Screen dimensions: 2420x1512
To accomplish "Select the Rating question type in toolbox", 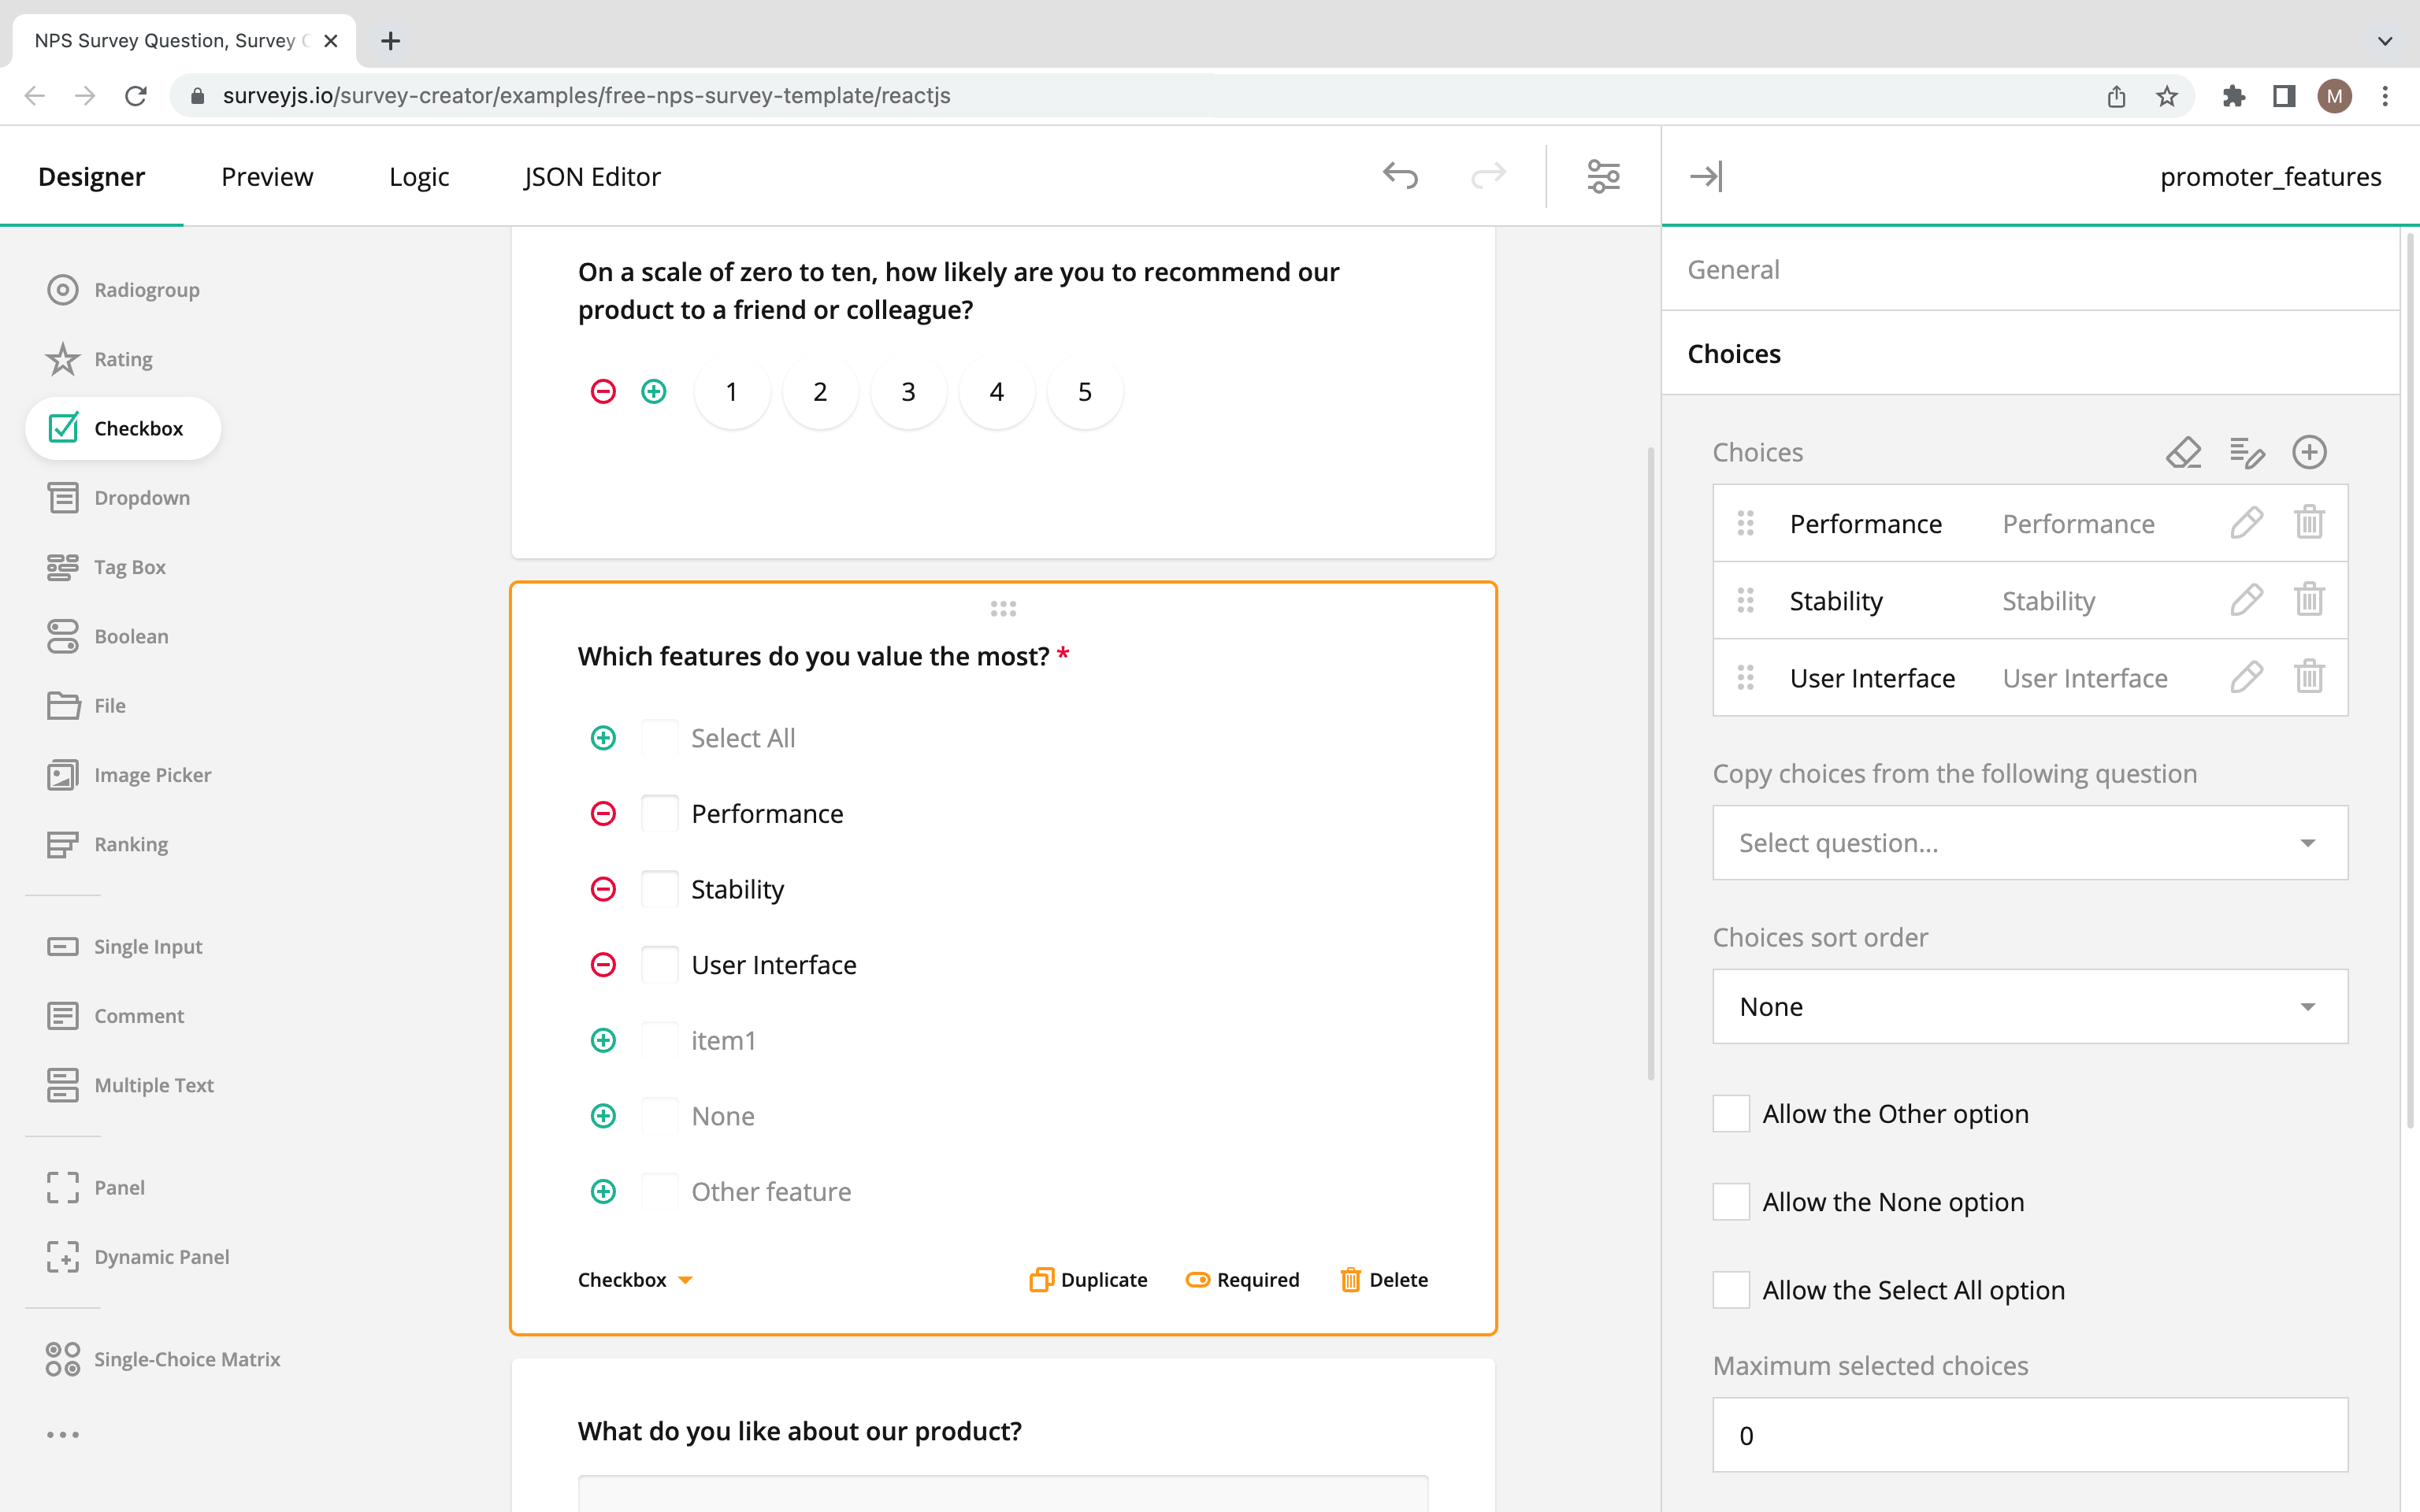I will [124, 359].
